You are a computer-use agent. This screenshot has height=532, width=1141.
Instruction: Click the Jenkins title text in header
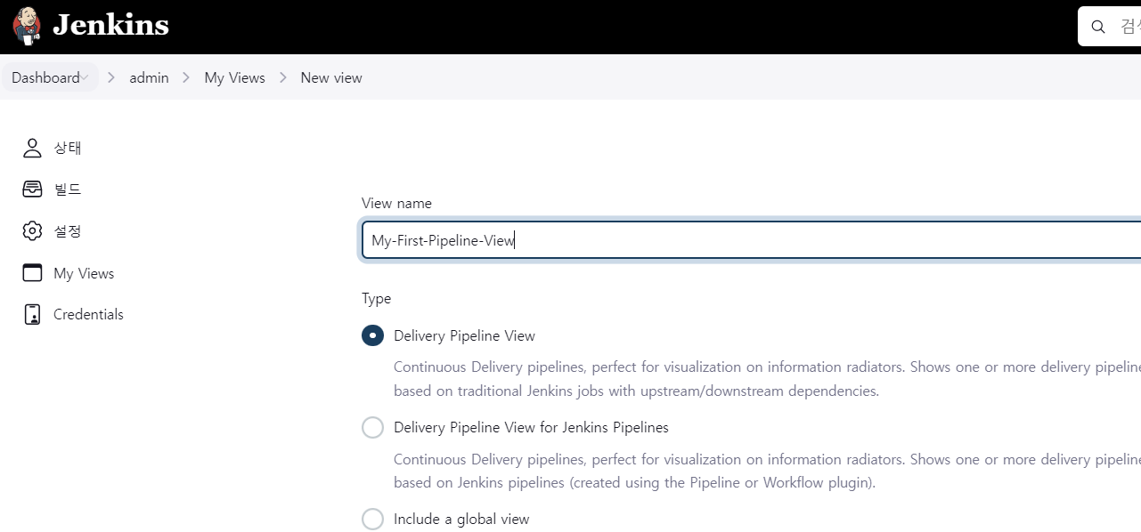(110, 25)
